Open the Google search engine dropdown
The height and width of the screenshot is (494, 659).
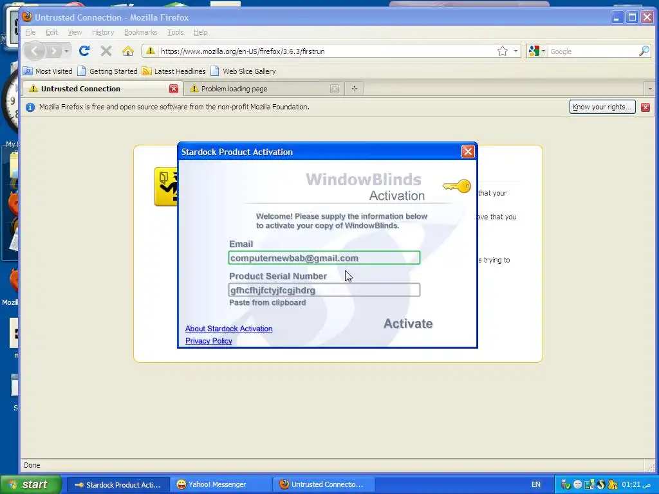click(x=537, y=51)
